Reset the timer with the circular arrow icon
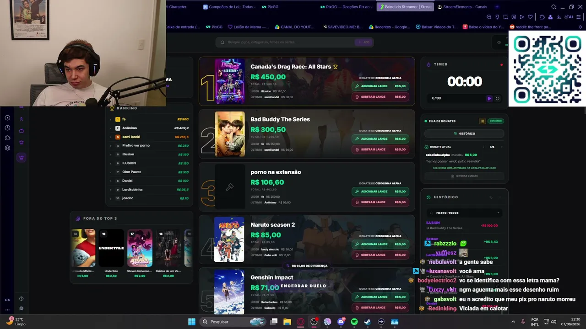 (x=498, y=98)
